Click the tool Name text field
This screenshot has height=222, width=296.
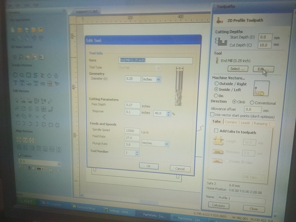pos(155,60)
